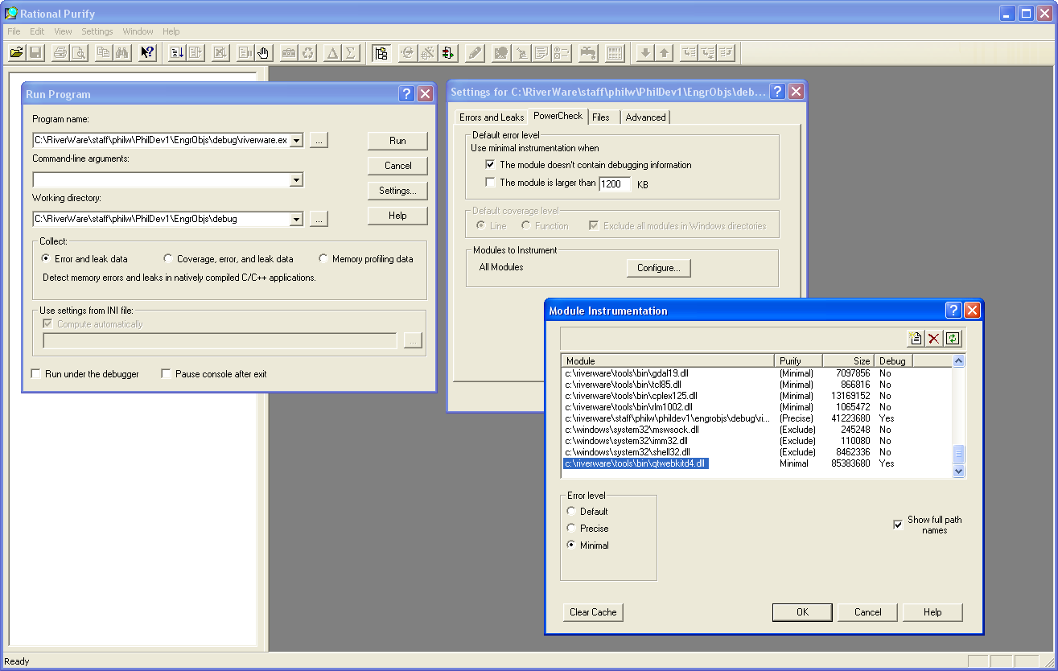The image size is (1058, 671).
Task: Click the add module icon in Module Instrumentation
Action: [x=915, y=339]
